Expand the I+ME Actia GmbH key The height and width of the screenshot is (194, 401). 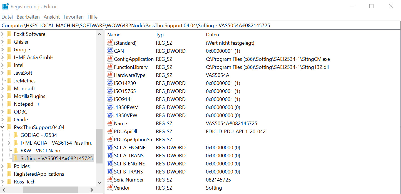(3, 57)
